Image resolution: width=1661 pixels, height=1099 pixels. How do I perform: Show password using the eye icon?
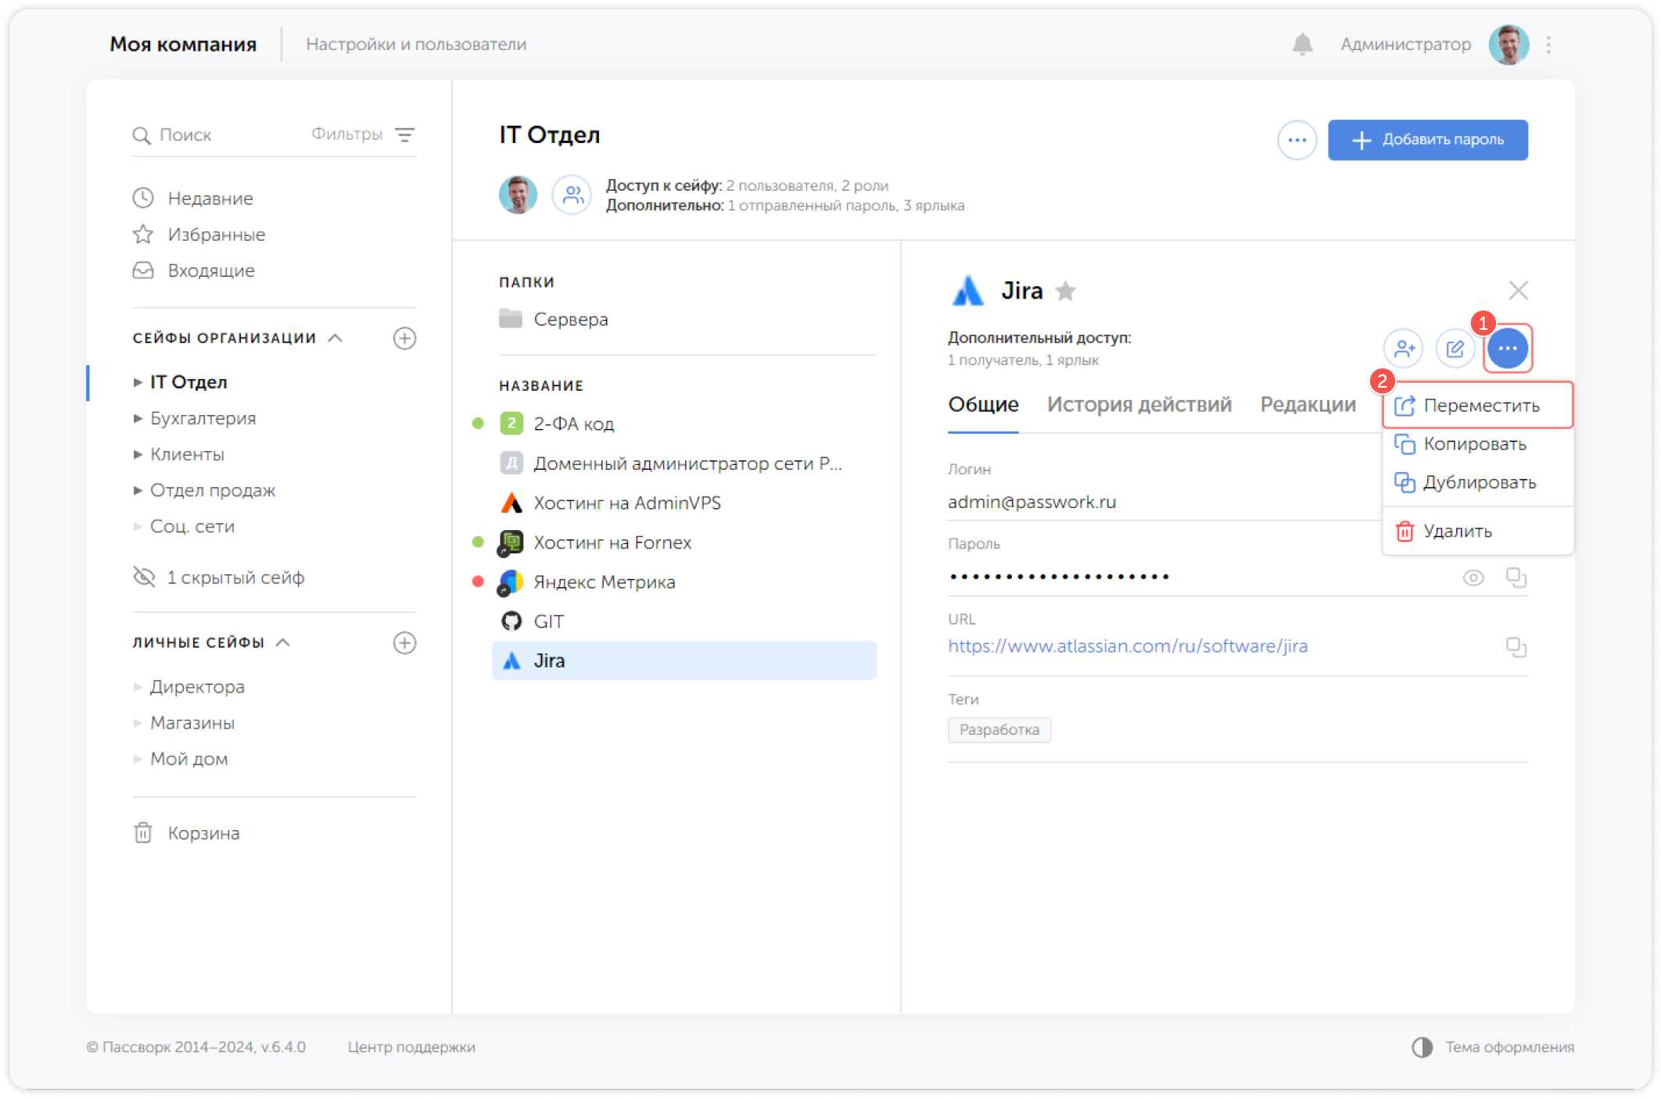point(1473,578)
